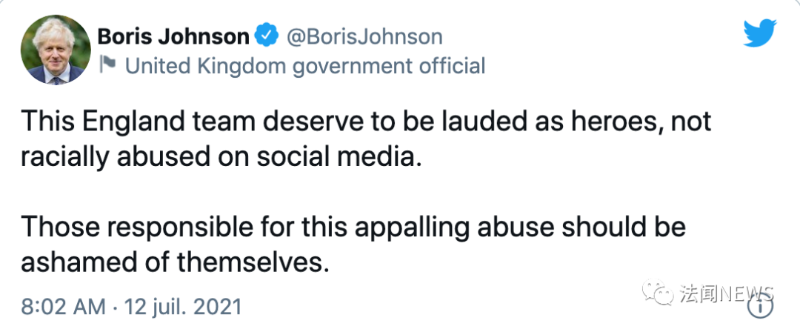The image size is (800, 329).
Task: Click the "ashamed of themselves." line
Action: (x=174, y=264)
